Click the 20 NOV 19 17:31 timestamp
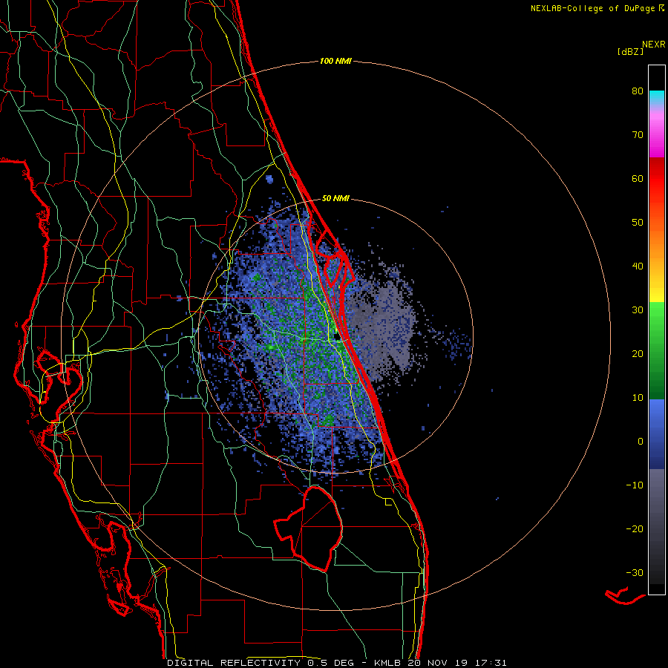This screenshot has height=668, width=668. click(457, 663)
